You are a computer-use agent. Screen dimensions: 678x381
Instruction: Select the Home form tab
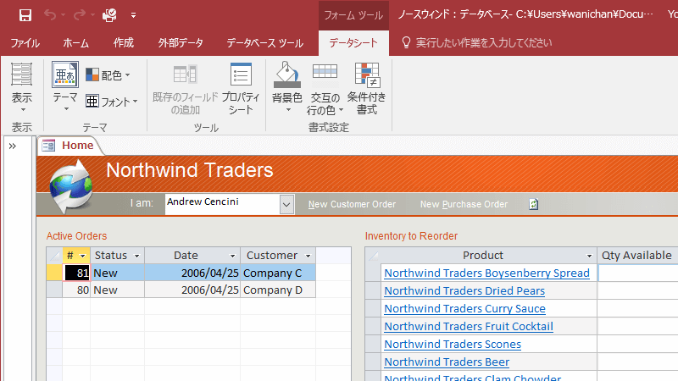(77, 146)
